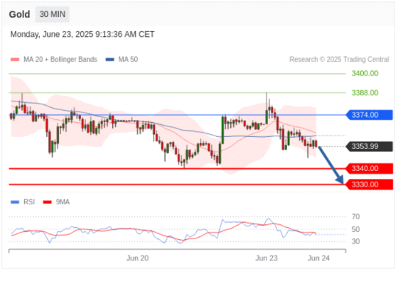Click the 3374.00 blue pivot price tag
The image size is (403, 281).
click(370, 115)
